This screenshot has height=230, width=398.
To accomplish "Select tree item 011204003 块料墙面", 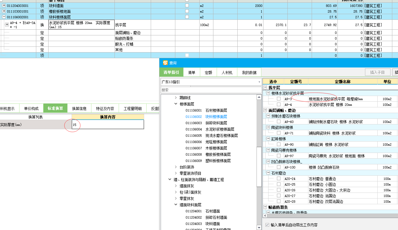I will click(x=203, y=224).
